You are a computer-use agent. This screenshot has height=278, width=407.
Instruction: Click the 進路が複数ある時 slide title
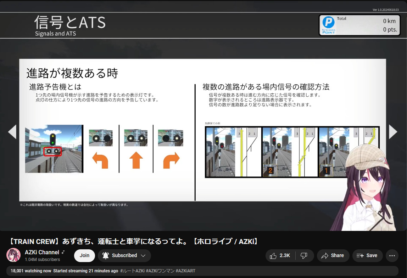[x=72, y=73]
